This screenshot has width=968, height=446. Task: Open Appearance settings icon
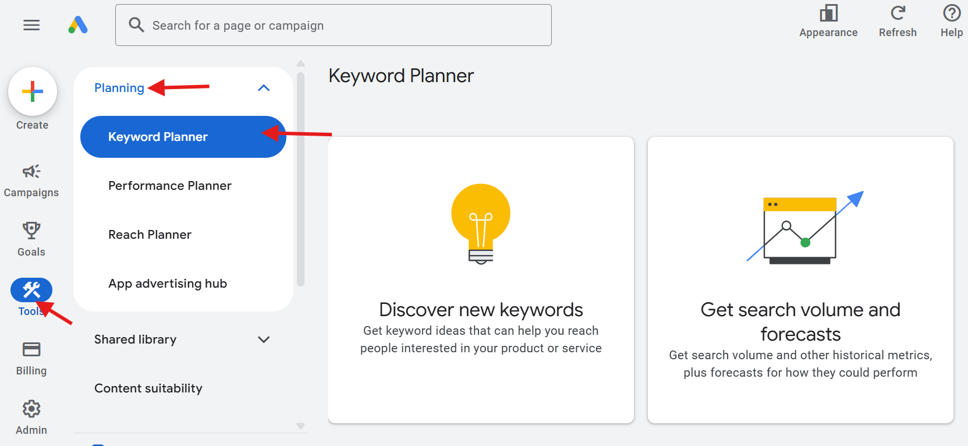828,13
